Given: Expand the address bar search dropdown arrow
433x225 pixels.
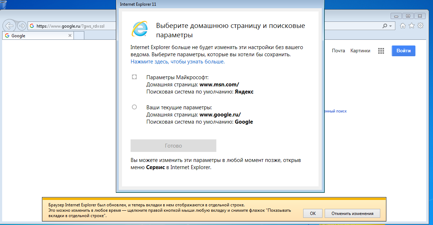Looking at the screenshot, I should pos(390,26).
